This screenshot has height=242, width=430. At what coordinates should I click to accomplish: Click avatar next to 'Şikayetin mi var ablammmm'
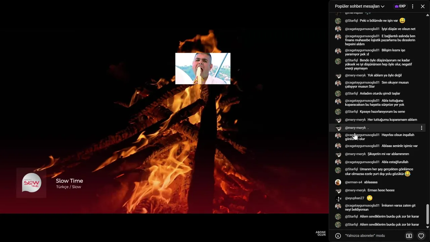coord(338,155)
